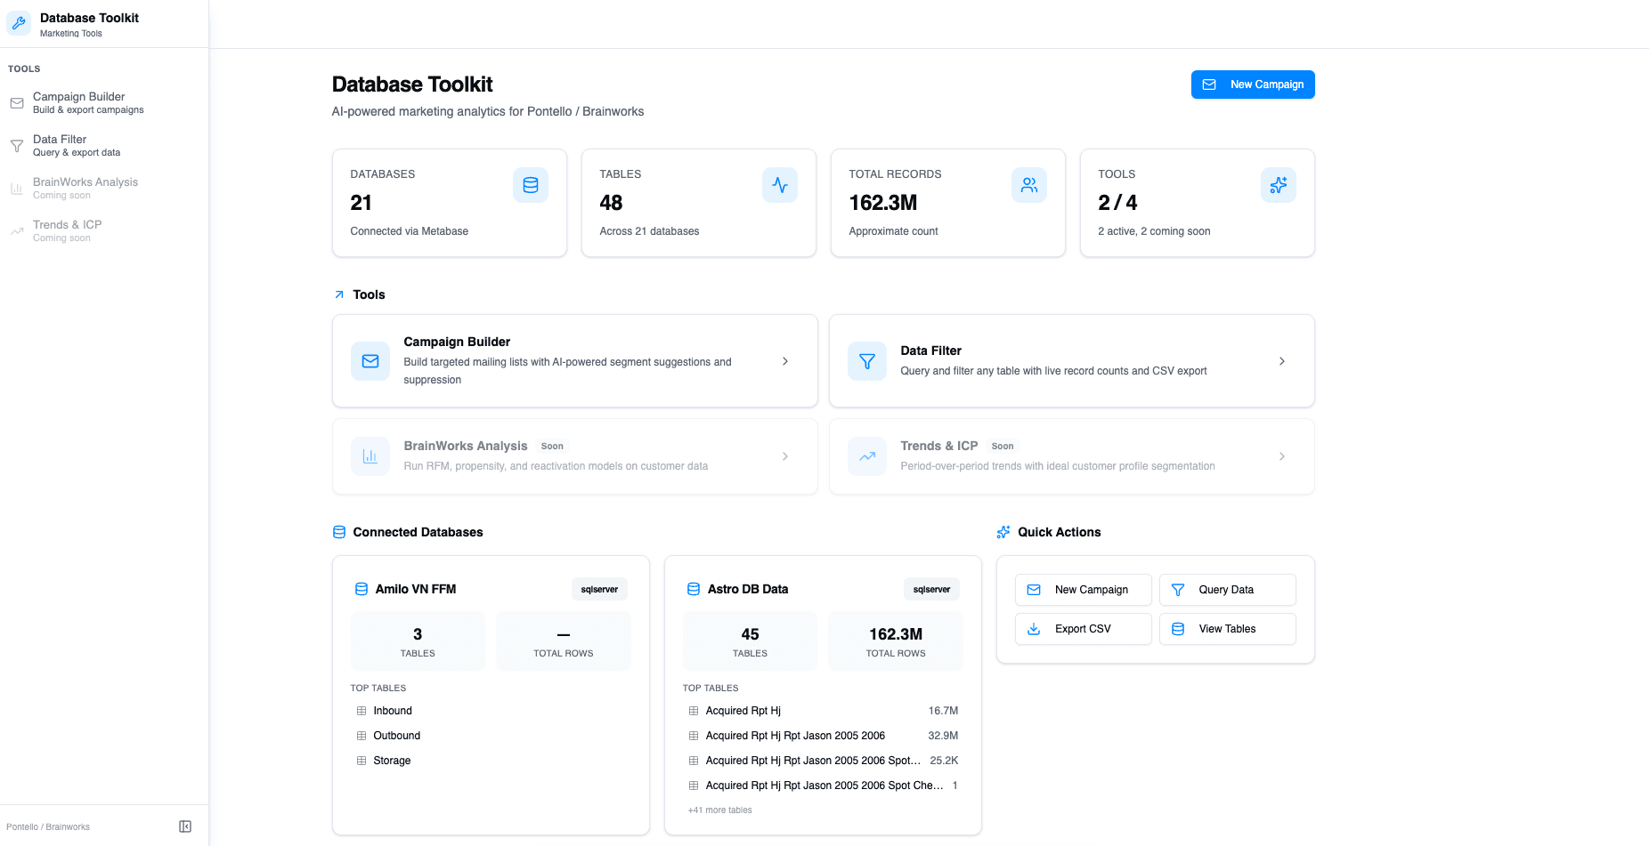Click the database icon on the Databases card
Image resolution: width=1649 pixels, height=846 pixels.
coord(531,185)
